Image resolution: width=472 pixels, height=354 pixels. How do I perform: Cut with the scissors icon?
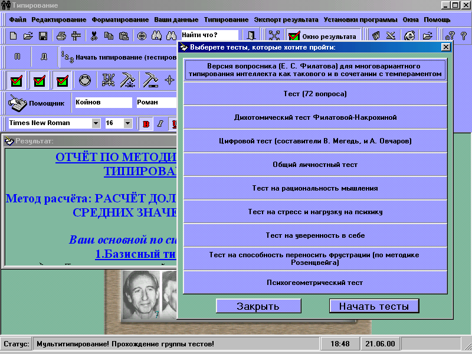pos(94,36)
